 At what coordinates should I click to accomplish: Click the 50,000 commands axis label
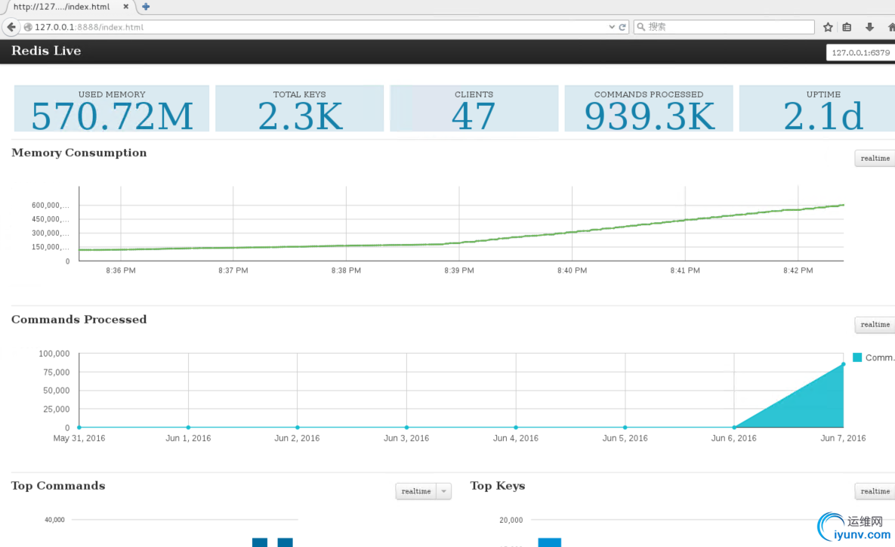tap(57, 391)
